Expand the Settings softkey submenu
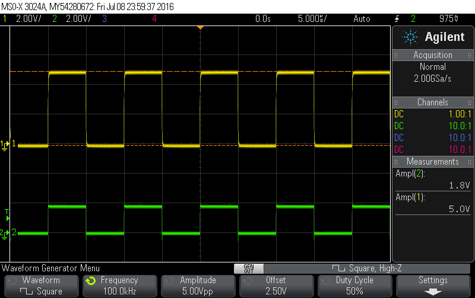The width and height of the screenshot is (475, 298). coord(433,285)
